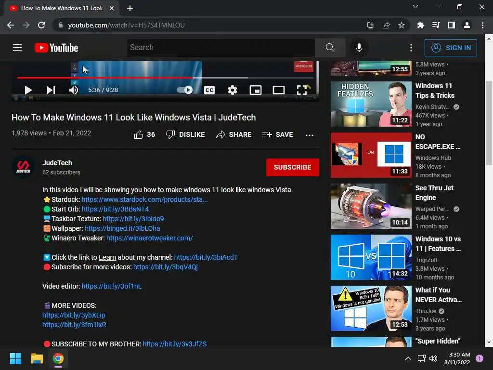The image size is (493, 370).
Task: Open media controls in Chrome toolbar
Action: 436,25
